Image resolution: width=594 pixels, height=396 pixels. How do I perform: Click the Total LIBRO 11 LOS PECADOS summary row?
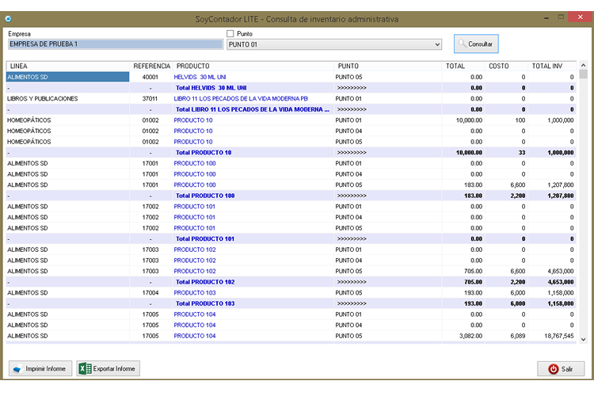[x=291, y=109]
